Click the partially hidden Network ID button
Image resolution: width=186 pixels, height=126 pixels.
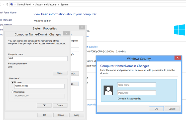point(75,74)
